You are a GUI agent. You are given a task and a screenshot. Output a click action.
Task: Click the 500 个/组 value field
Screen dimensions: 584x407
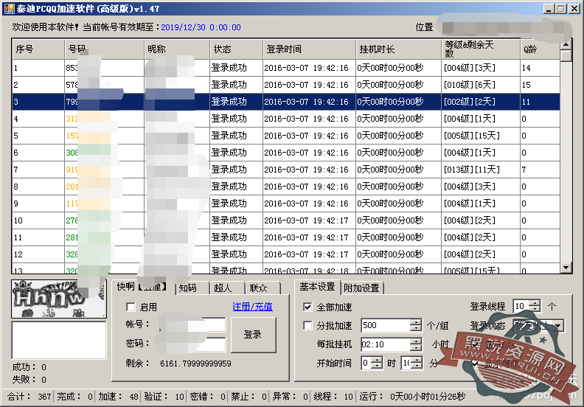(x=386, y=325)
